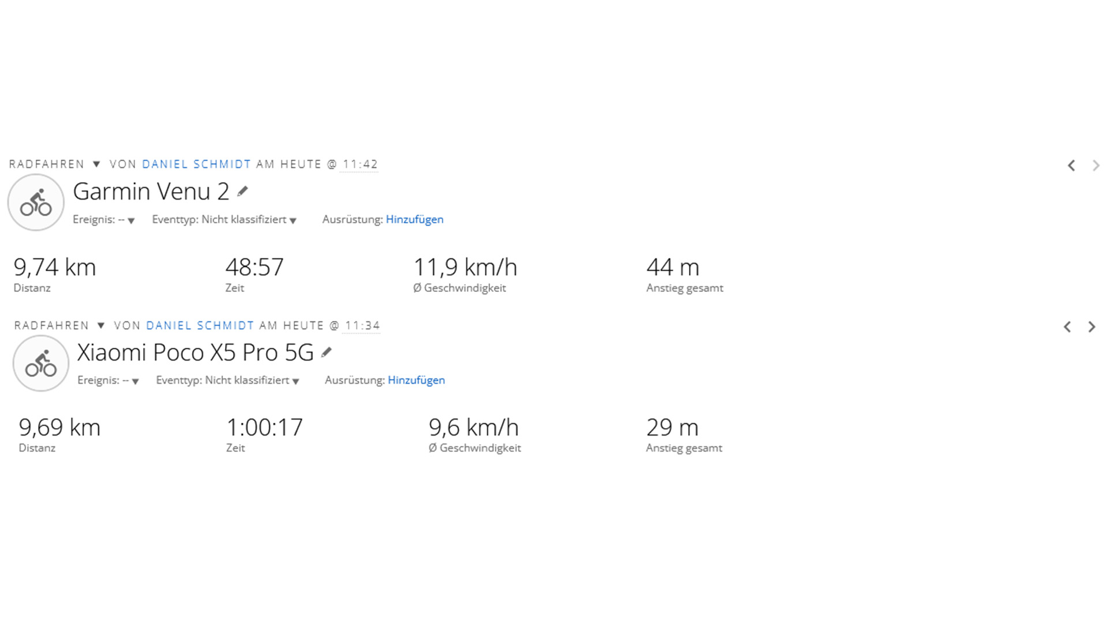Expand Ereignis dropdown under Xiaomi Poco X5
This screenshot has height=623, width=1108.
click(x=135, y=381)
